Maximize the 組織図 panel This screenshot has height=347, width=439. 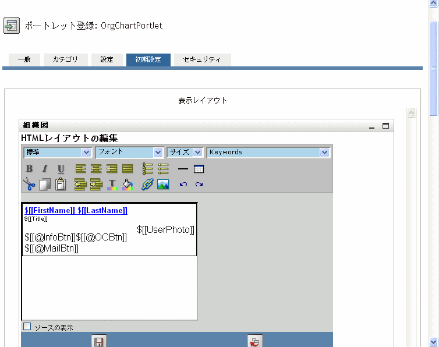click(386, 126)
